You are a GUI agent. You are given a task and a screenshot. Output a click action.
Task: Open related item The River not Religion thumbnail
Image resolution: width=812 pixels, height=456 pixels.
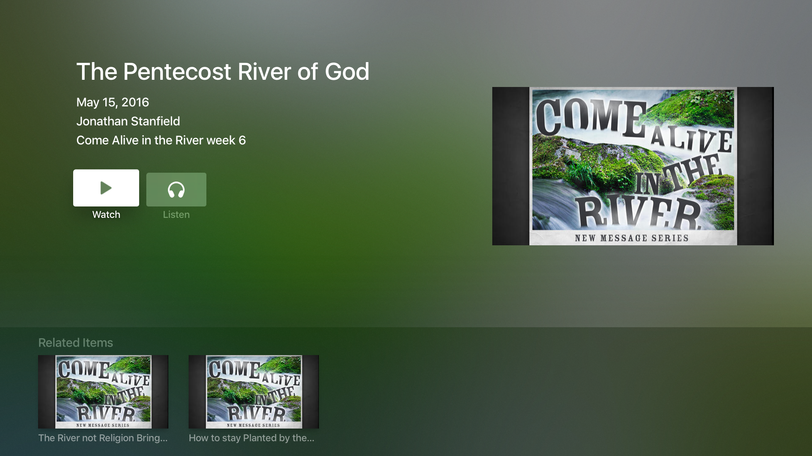103,392
